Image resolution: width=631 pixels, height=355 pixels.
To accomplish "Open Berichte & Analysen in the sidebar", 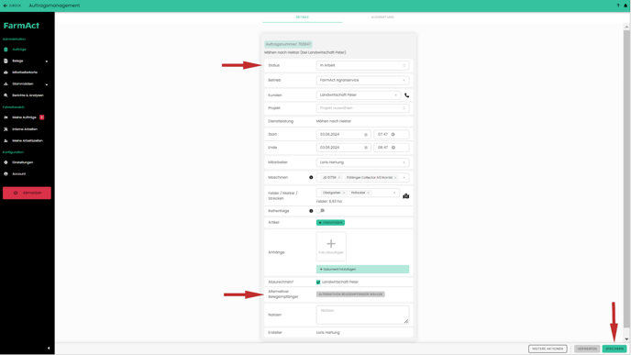I will click(x=28, y=95).
